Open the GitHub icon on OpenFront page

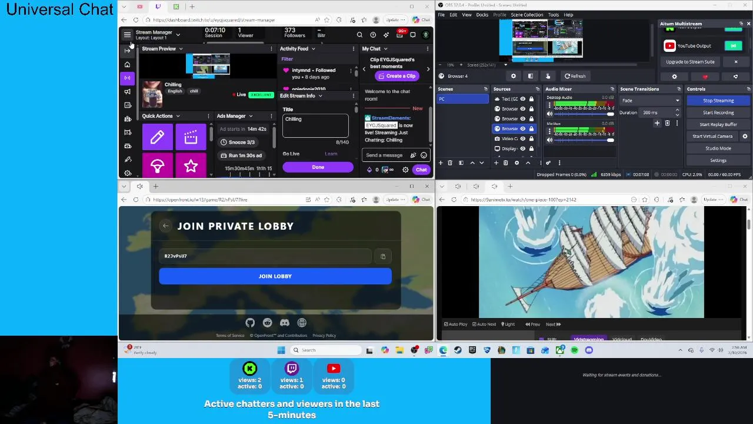coord(250,323)
